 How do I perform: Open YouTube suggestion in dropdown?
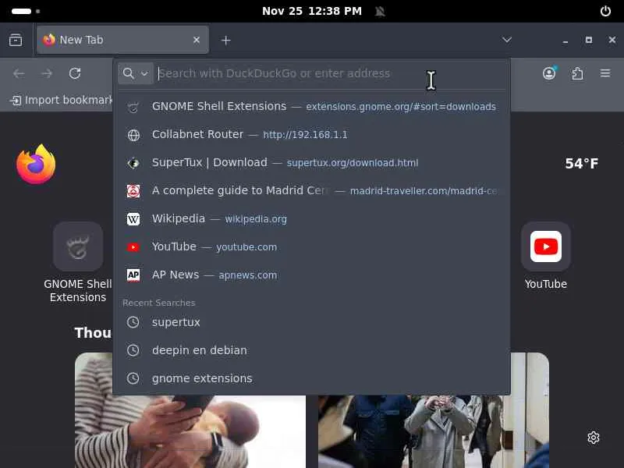click(311, 246)
